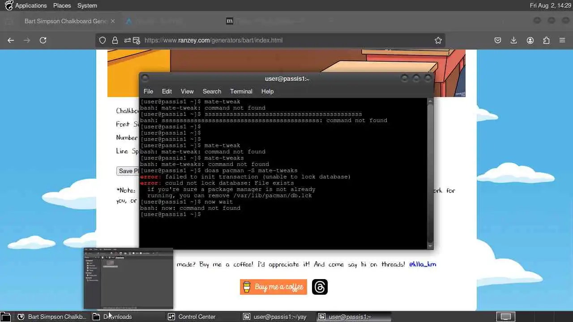Minimize the terminal window
This screenshot has width=573, height=322.
[405, 78]
